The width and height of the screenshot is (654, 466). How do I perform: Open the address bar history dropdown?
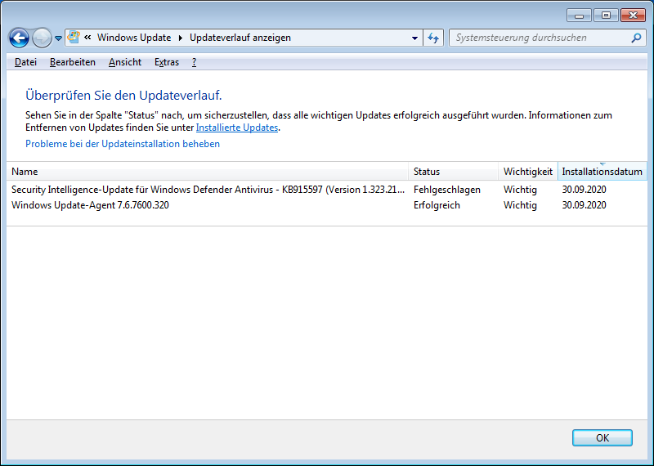click(x=414, y=38)
